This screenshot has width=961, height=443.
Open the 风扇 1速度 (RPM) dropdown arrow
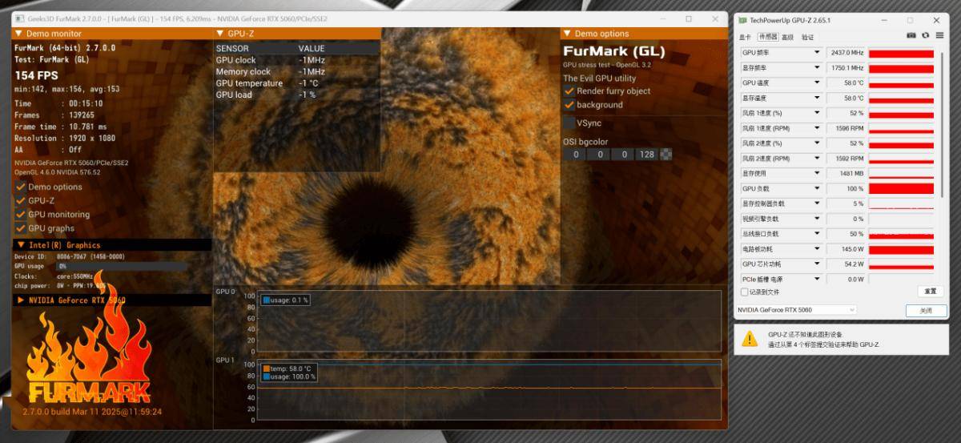(817, 128)
